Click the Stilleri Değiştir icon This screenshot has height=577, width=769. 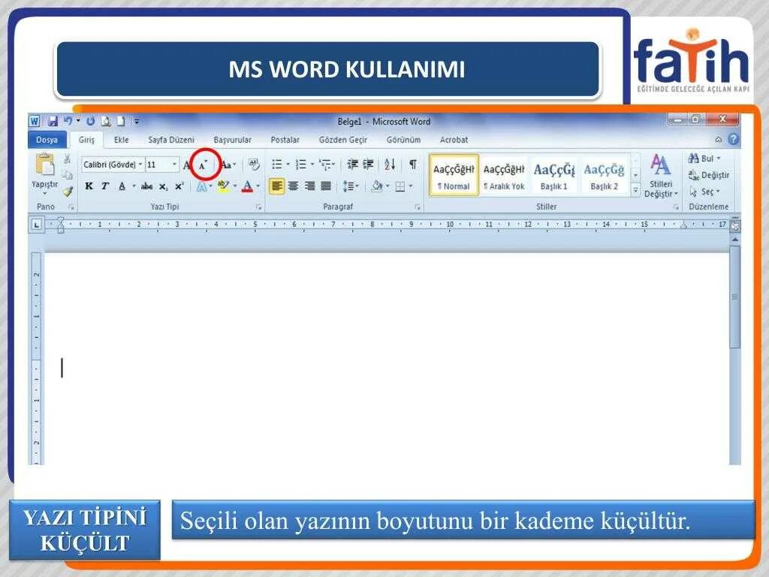pos(660,176)
